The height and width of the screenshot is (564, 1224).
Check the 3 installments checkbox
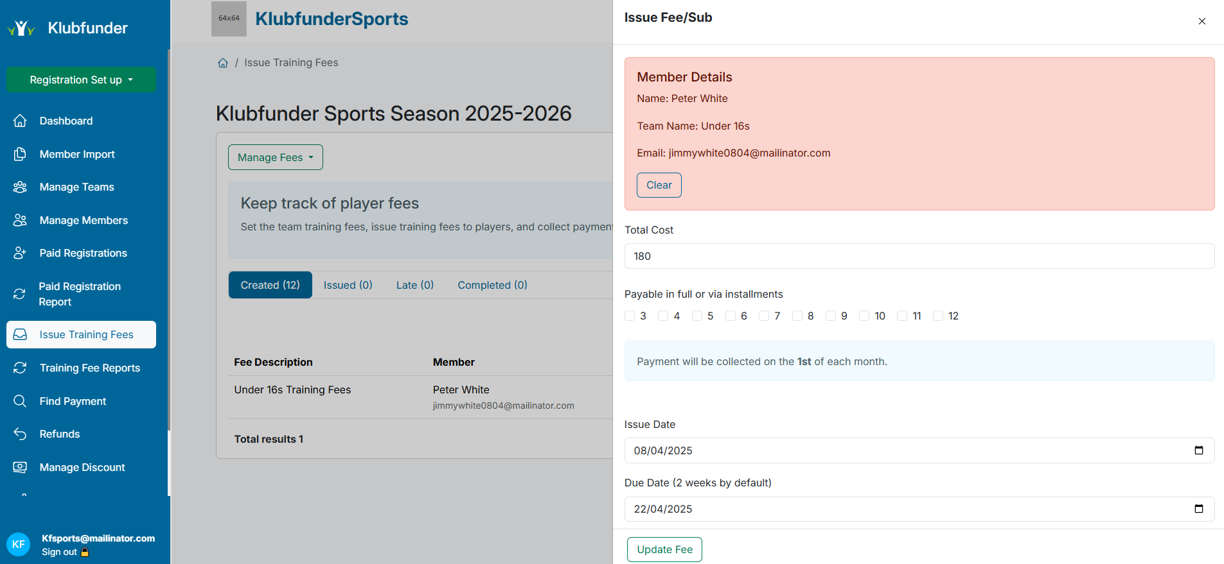tap(630, 316)
